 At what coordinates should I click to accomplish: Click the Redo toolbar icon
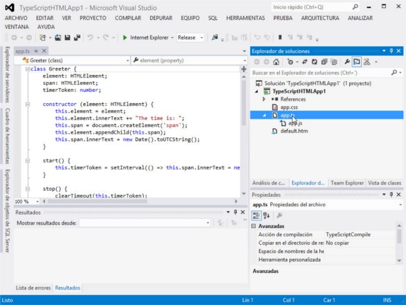click(x=106, y=37)
